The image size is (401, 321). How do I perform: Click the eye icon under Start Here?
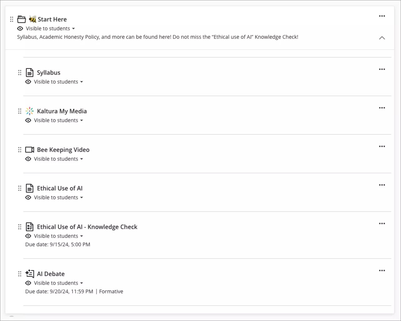click(20, 28)
